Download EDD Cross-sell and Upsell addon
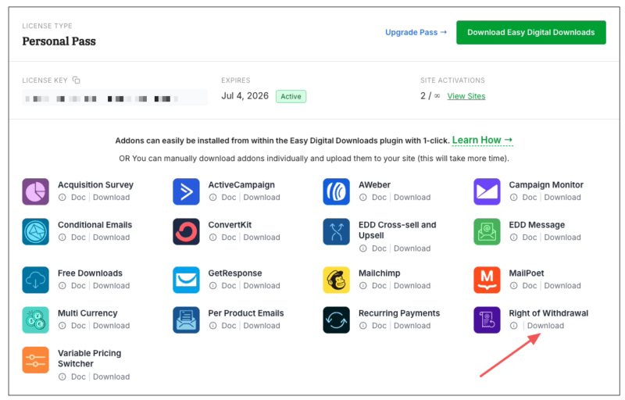Image resolution: width=625 pixels, height=400 pixels. (x=412, y=248)
